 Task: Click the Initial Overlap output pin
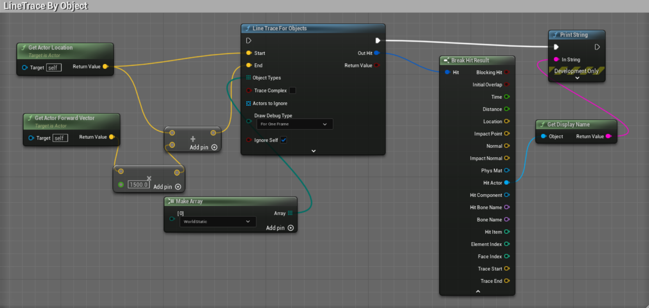pyautogui.click(x=507, y=84)
